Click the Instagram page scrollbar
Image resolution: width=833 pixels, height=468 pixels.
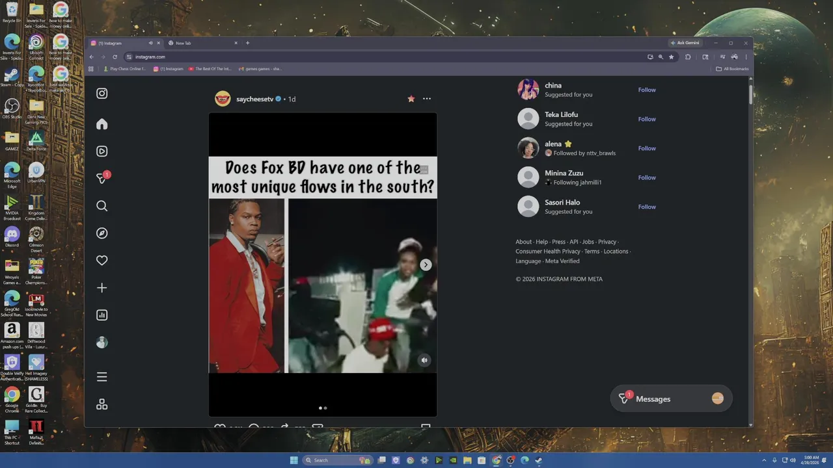(x=750, y=94)
